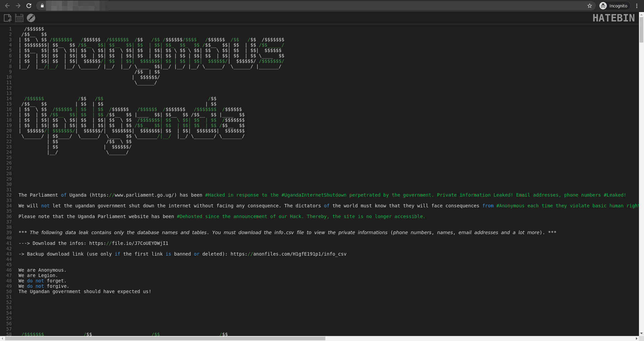Click the '#Hacked' hashtag text
The height and width of the screenshot is (341, 644).
click(215, 195)
